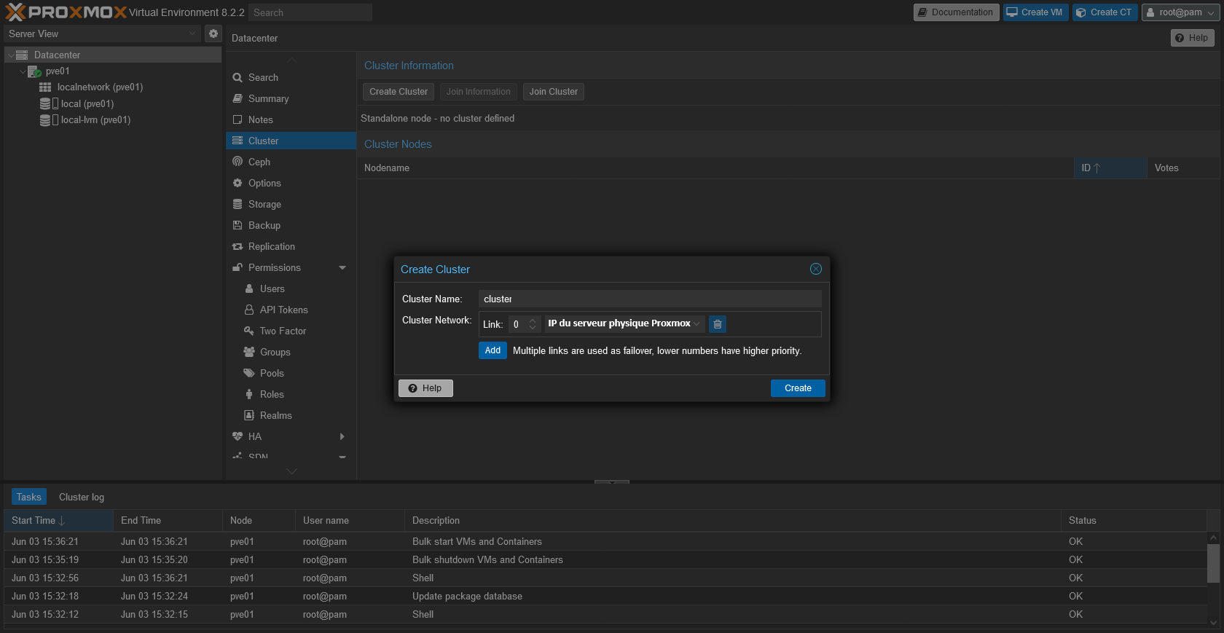Collapse the pve01 node tree

(23, 71)
